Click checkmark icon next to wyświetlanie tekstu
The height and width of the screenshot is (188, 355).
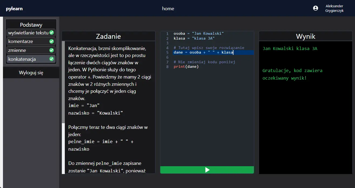click(x=52, y=33)
